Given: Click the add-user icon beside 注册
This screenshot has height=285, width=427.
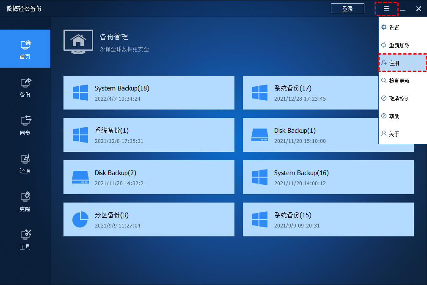Looking at the screenshot, I should [x=384, y=63].
